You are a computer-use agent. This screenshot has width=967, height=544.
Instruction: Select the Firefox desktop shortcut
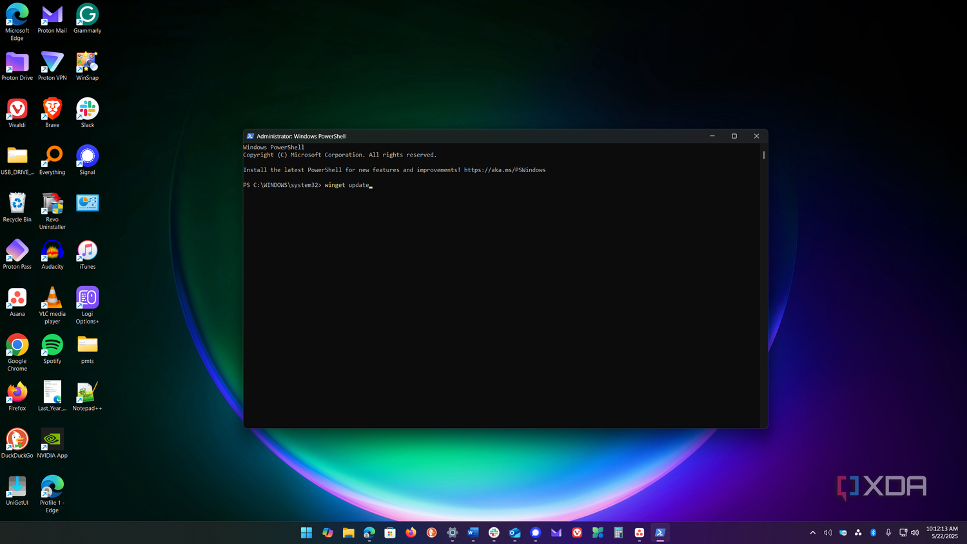tap(17, 396)
